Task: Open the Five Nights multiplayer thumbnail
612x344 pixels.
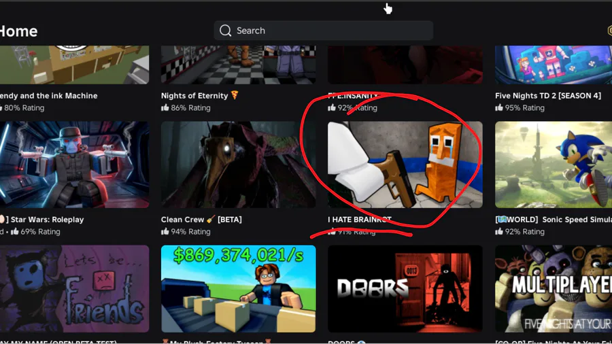Action: (554, 289)
